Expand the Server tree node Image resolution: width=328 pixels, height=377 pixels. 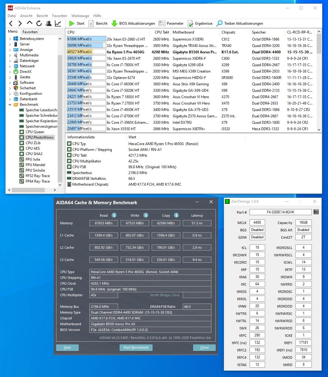pyautogui.click(x=10, y=44)
